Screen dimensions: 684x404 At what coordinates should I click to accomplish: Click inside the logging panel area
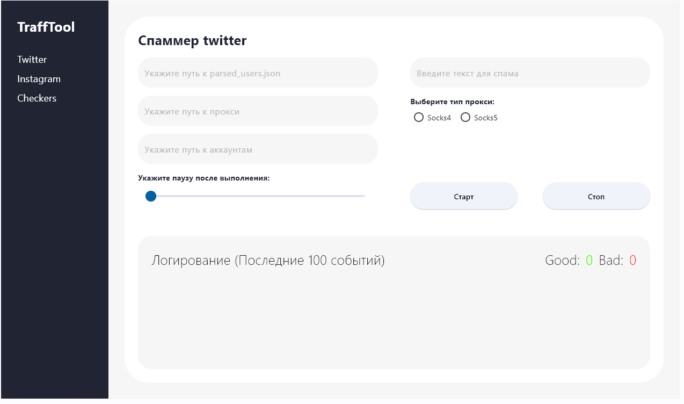tap(394, 317)
